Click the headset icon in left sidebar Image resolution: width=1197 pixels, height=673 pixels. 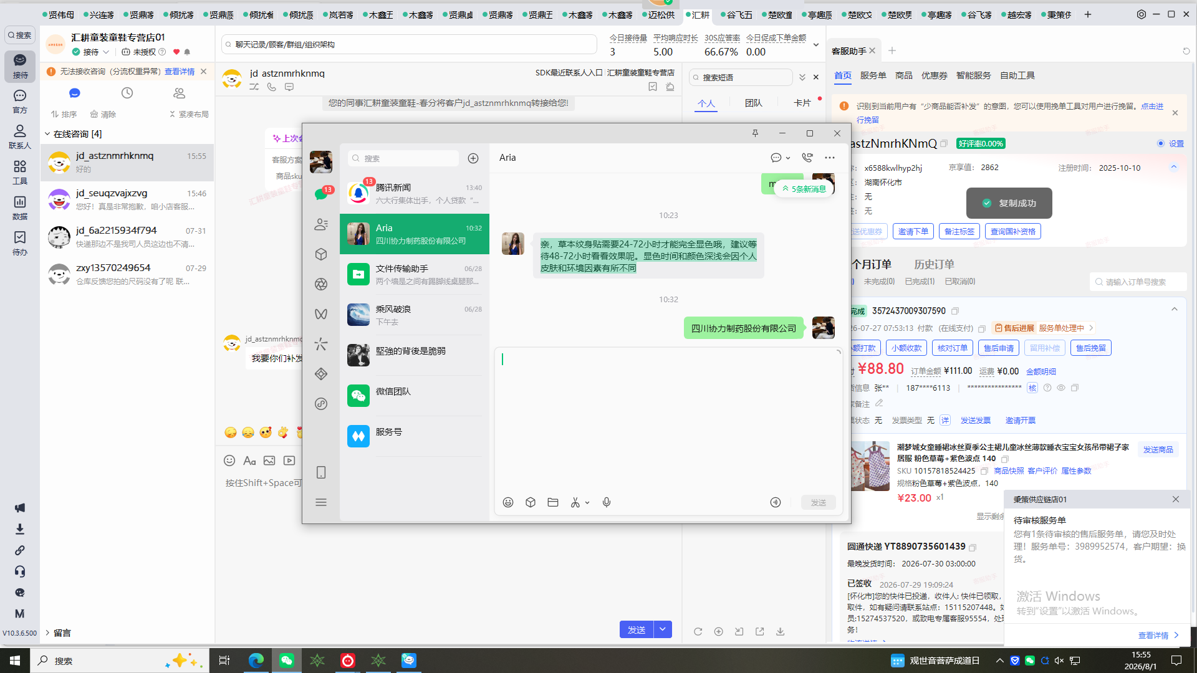point(20,571)
